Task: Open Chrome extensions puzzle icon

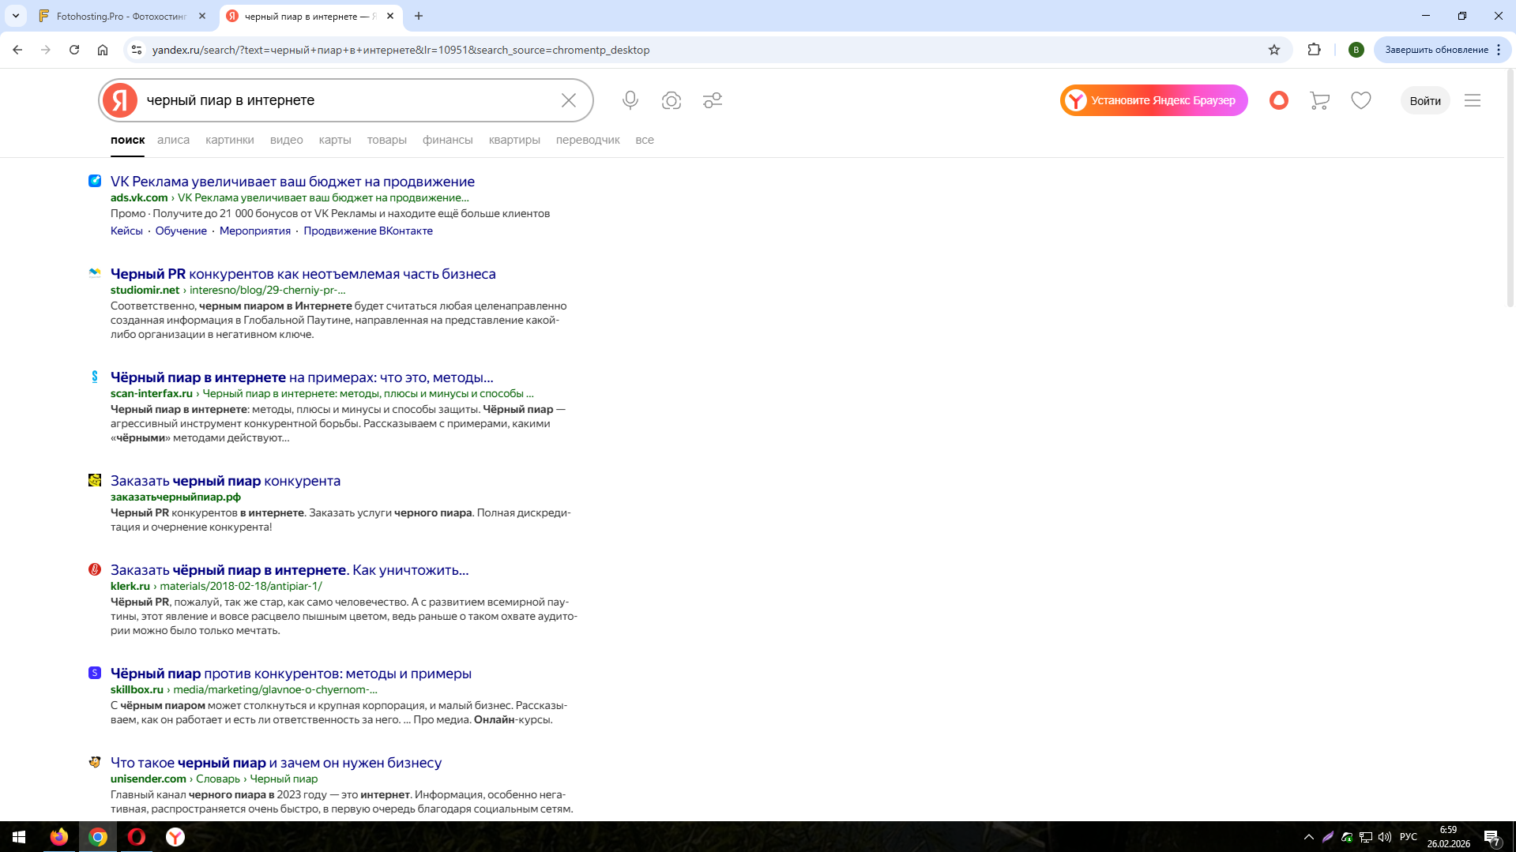Action: (x=1315, y=50)
